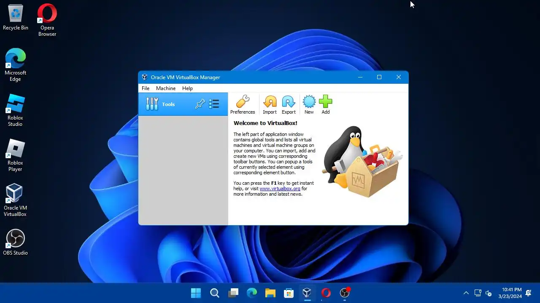Click OBS Studio icon on the taskbar

pyautogui.click(x=345, y=293)
